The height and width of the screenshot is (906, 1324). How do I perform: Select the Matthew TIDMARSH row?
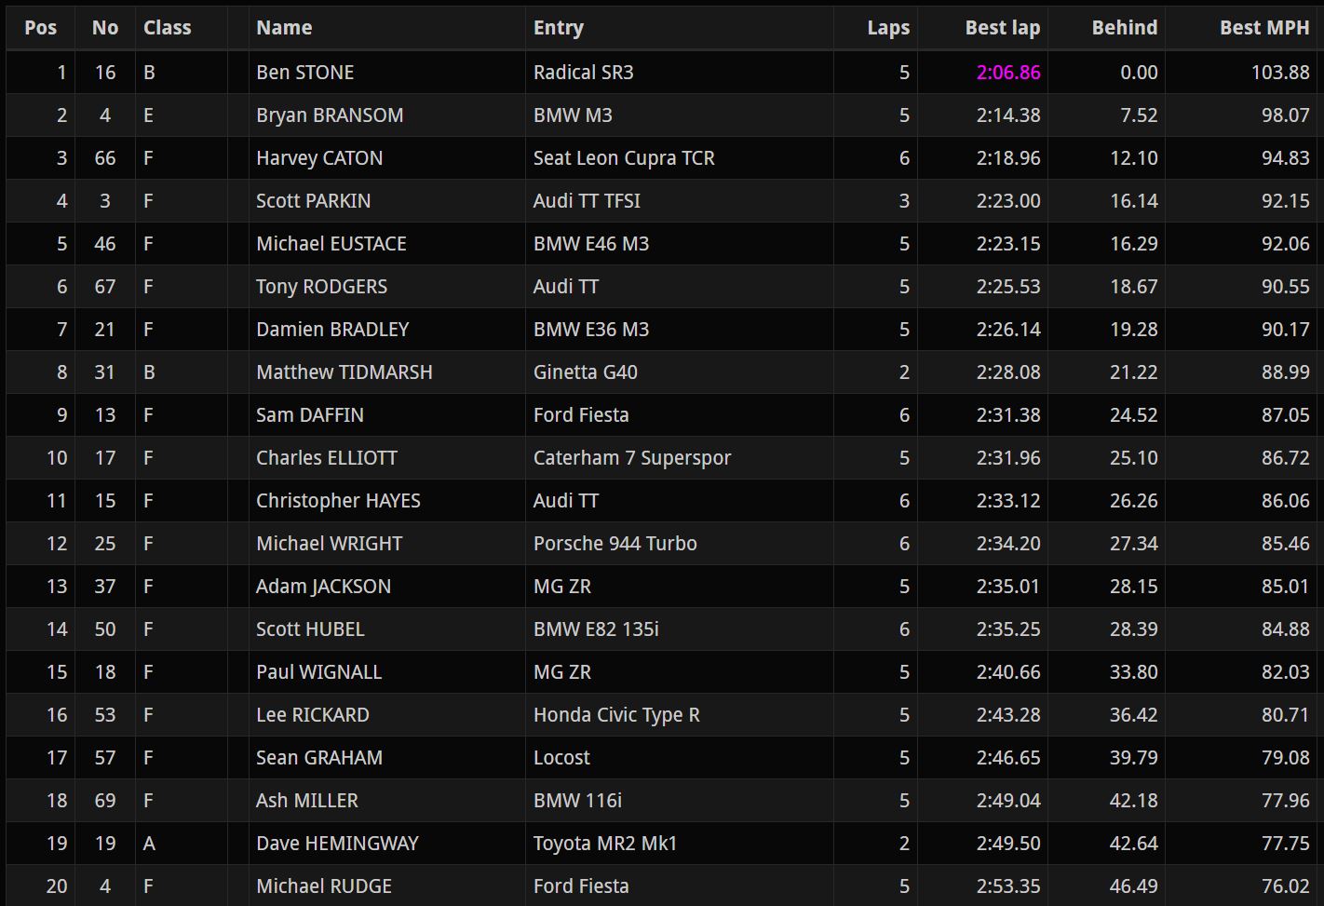pos(662,372)
